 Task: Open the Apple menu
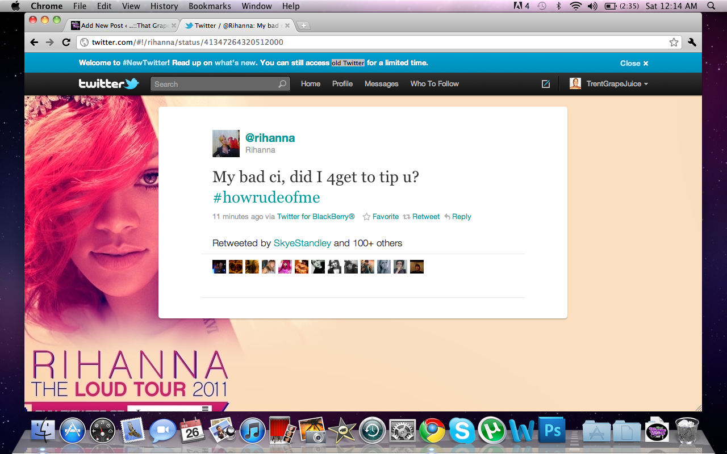point(15,6)
